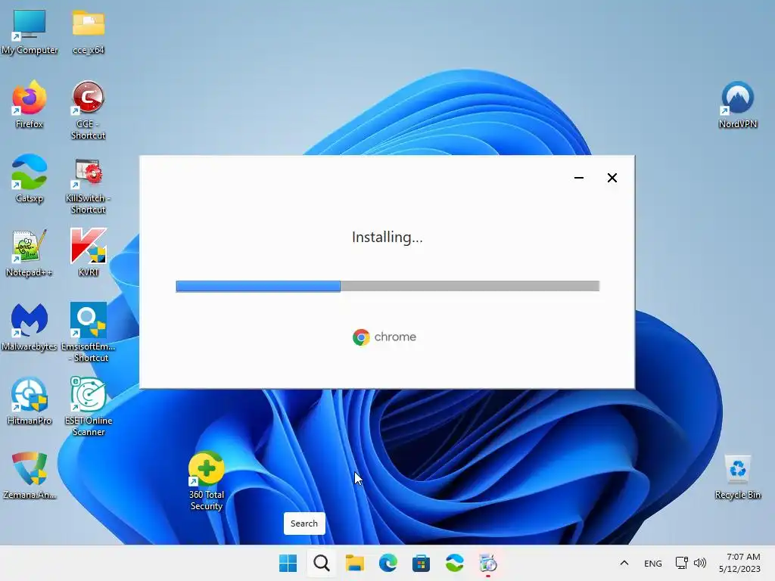Click the Installing... status text
This screenshot has height=581, width=775.
point(387,237)
